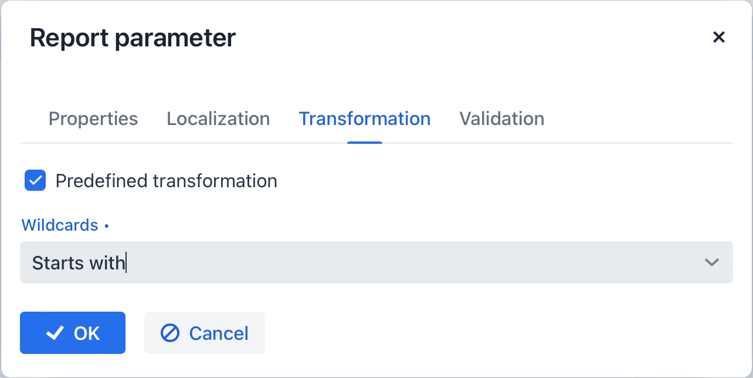This screenshot has width=753, height=378.
Task: Confirm with the OK button
Action: tap(73, 333)
